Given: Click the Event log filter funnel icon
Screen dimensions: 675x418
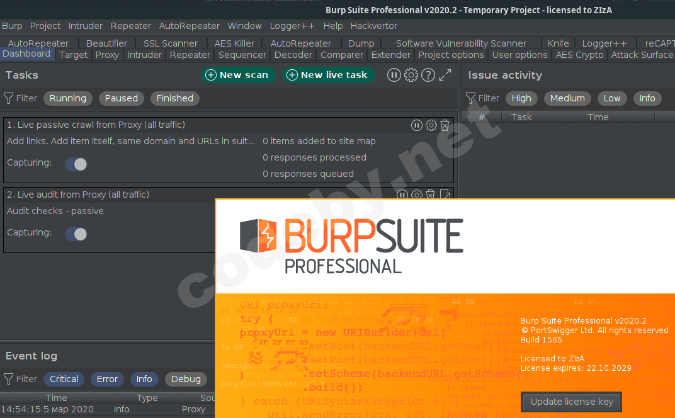Looking at the screenshot, I should click(8, 379).
